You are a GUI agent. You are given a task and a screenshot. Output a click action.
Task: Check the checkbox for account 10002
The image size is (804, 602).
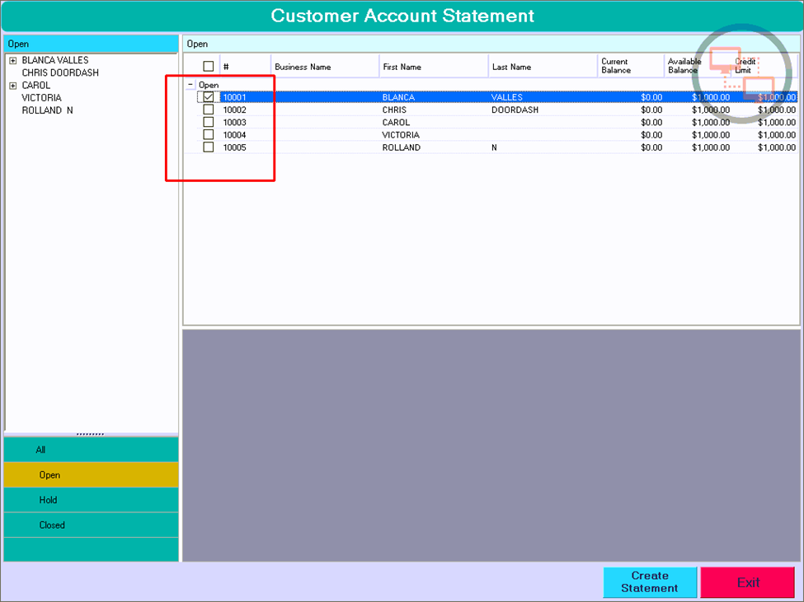pyautogui.click(x=208, y=109)
